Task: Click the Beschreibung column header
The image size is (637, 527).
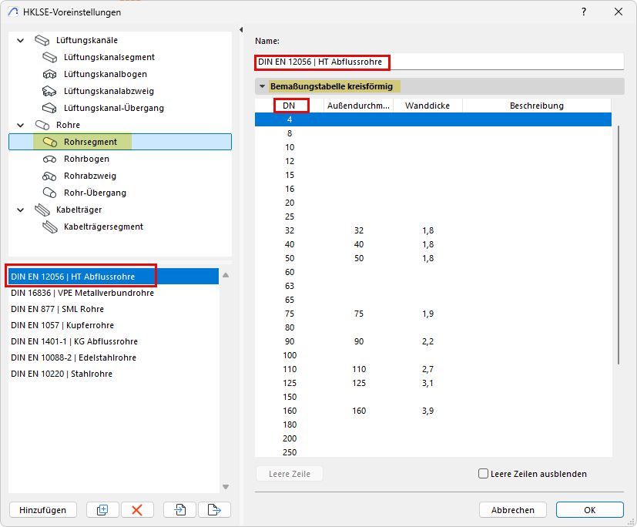Action: click(537, 106)
